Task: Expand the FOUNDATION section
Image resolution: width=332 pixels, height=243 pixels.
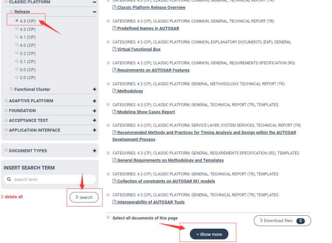Action: tap(95, 111)
